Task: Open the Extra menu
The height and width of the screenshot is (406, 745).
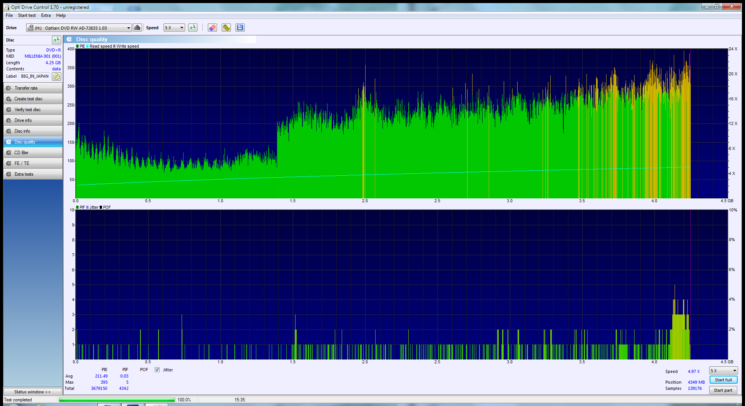Action: 46,15
